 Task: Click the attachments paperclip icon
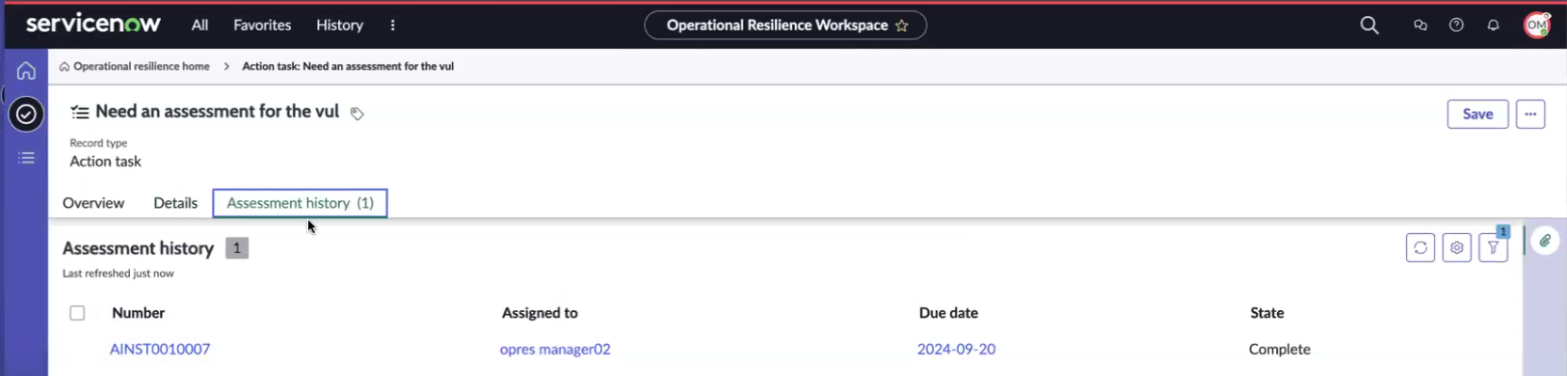(x=1545, y=242)
